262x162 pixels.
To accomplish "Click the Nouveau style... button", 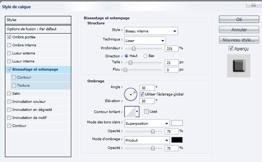I will point(239,40).
